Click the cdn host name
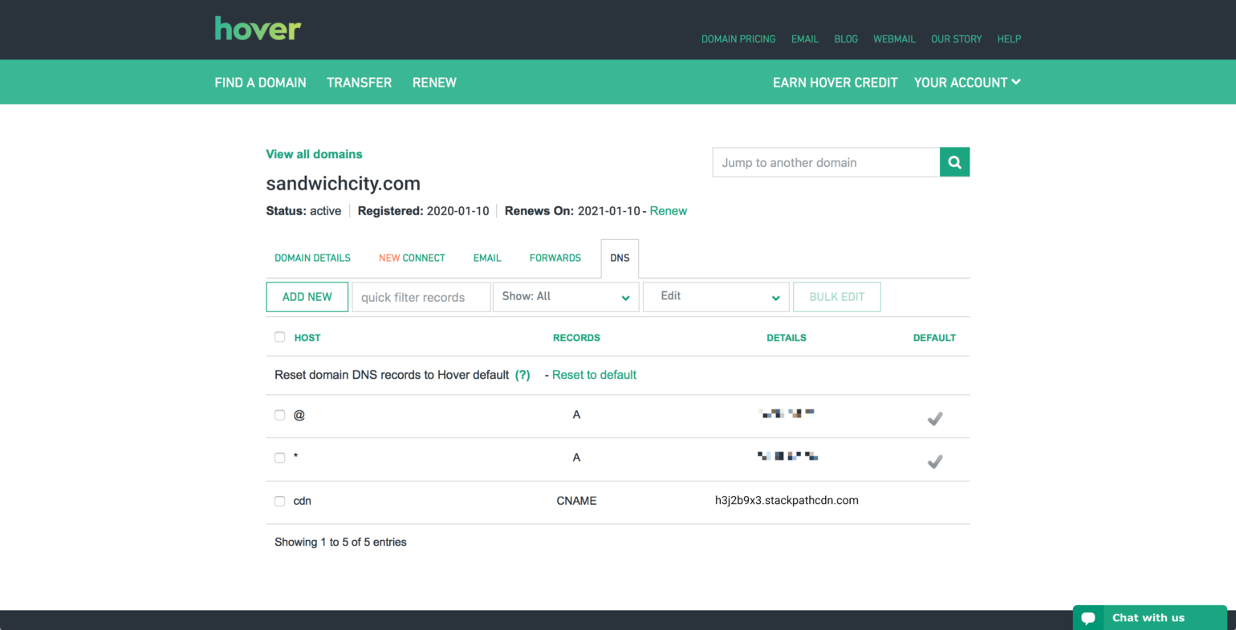The image size is (1236, 630). coord(302,501)
